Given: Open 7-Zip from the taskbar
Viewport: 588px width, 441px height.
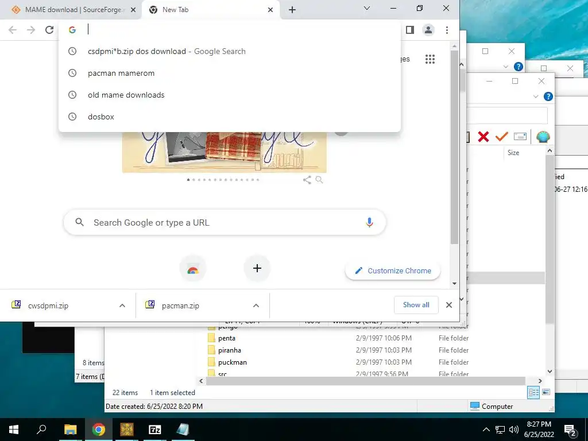Looking at the screenshot, I should 155,430.
